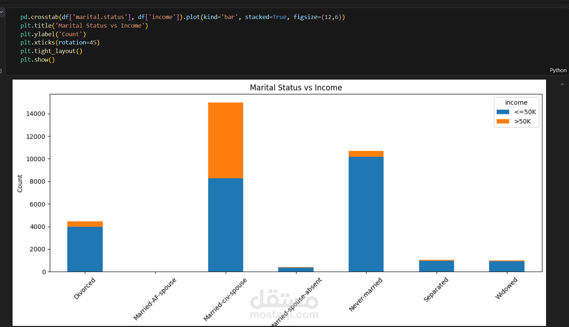Click the blue <=50K legend swatch
Viewport: 569px width, 327px height.
503,112
